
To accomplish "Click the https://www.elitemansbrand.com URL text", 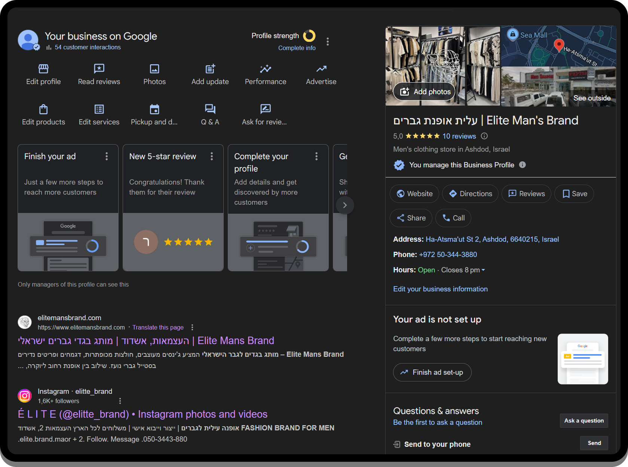I will pyautogui.click(x=81, y=327).
